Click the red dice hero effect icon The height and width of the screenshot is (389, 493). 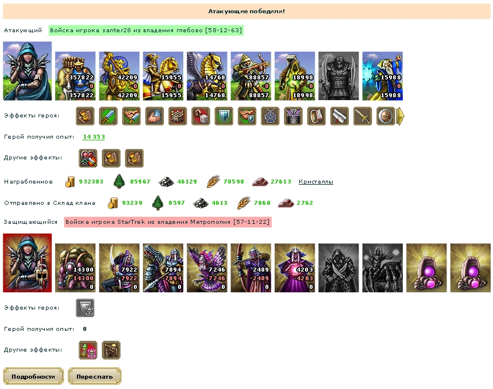pos(201,116)
